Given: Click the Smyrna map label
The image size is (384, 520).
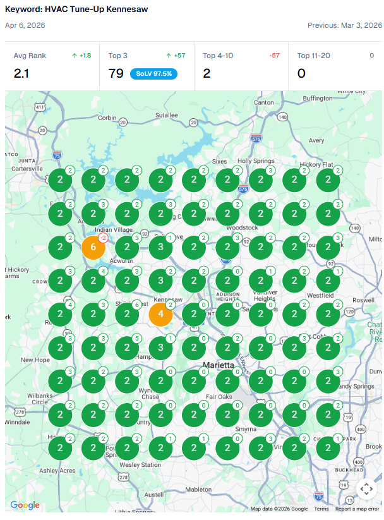Looking at the screenshot, I should (x=246, y=429).
